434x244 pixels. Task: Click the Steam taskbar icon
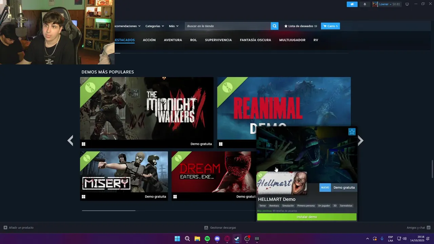pos(237,239)
